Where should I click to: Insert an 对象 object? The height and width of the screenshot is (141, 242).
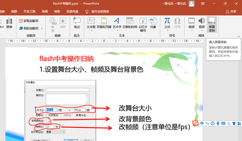pyautogui.click(x=153, y=23)
